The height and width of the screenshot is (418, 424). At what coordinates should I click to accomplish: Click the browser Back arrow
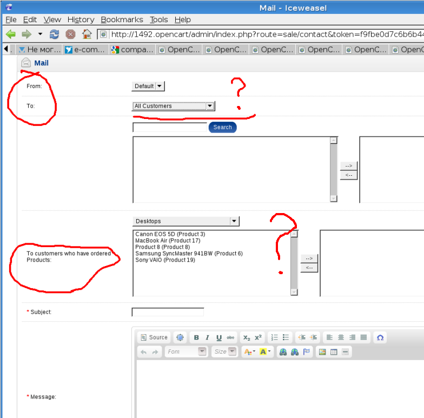[11, 35]
